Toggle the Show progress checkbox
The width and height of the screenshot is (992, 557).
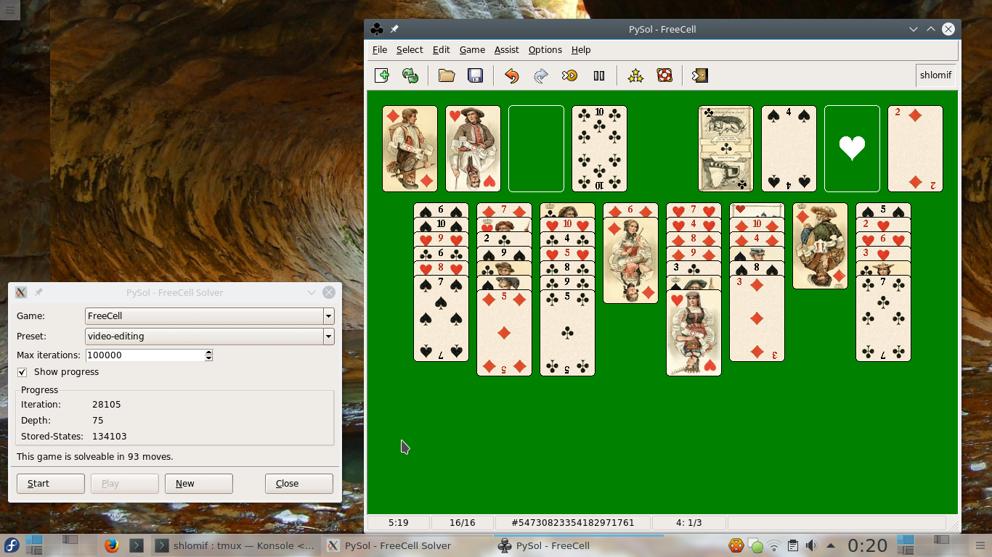point(23,372)
